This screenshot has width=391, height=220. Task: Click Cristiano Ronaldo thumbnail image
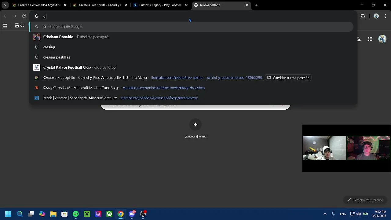click(37, 37)
